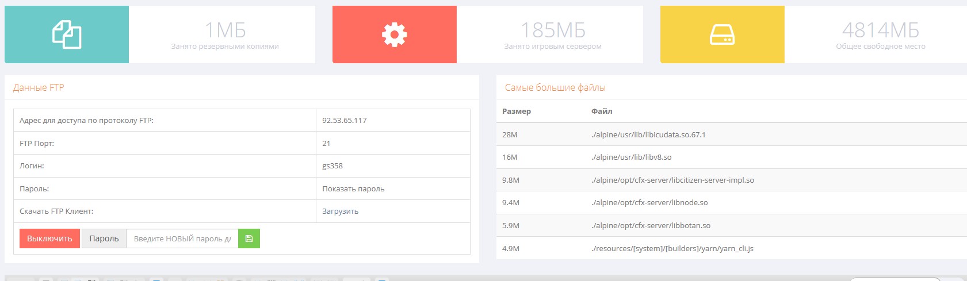
Task: Click the red gear game server icon
Action: click(394, 34)
